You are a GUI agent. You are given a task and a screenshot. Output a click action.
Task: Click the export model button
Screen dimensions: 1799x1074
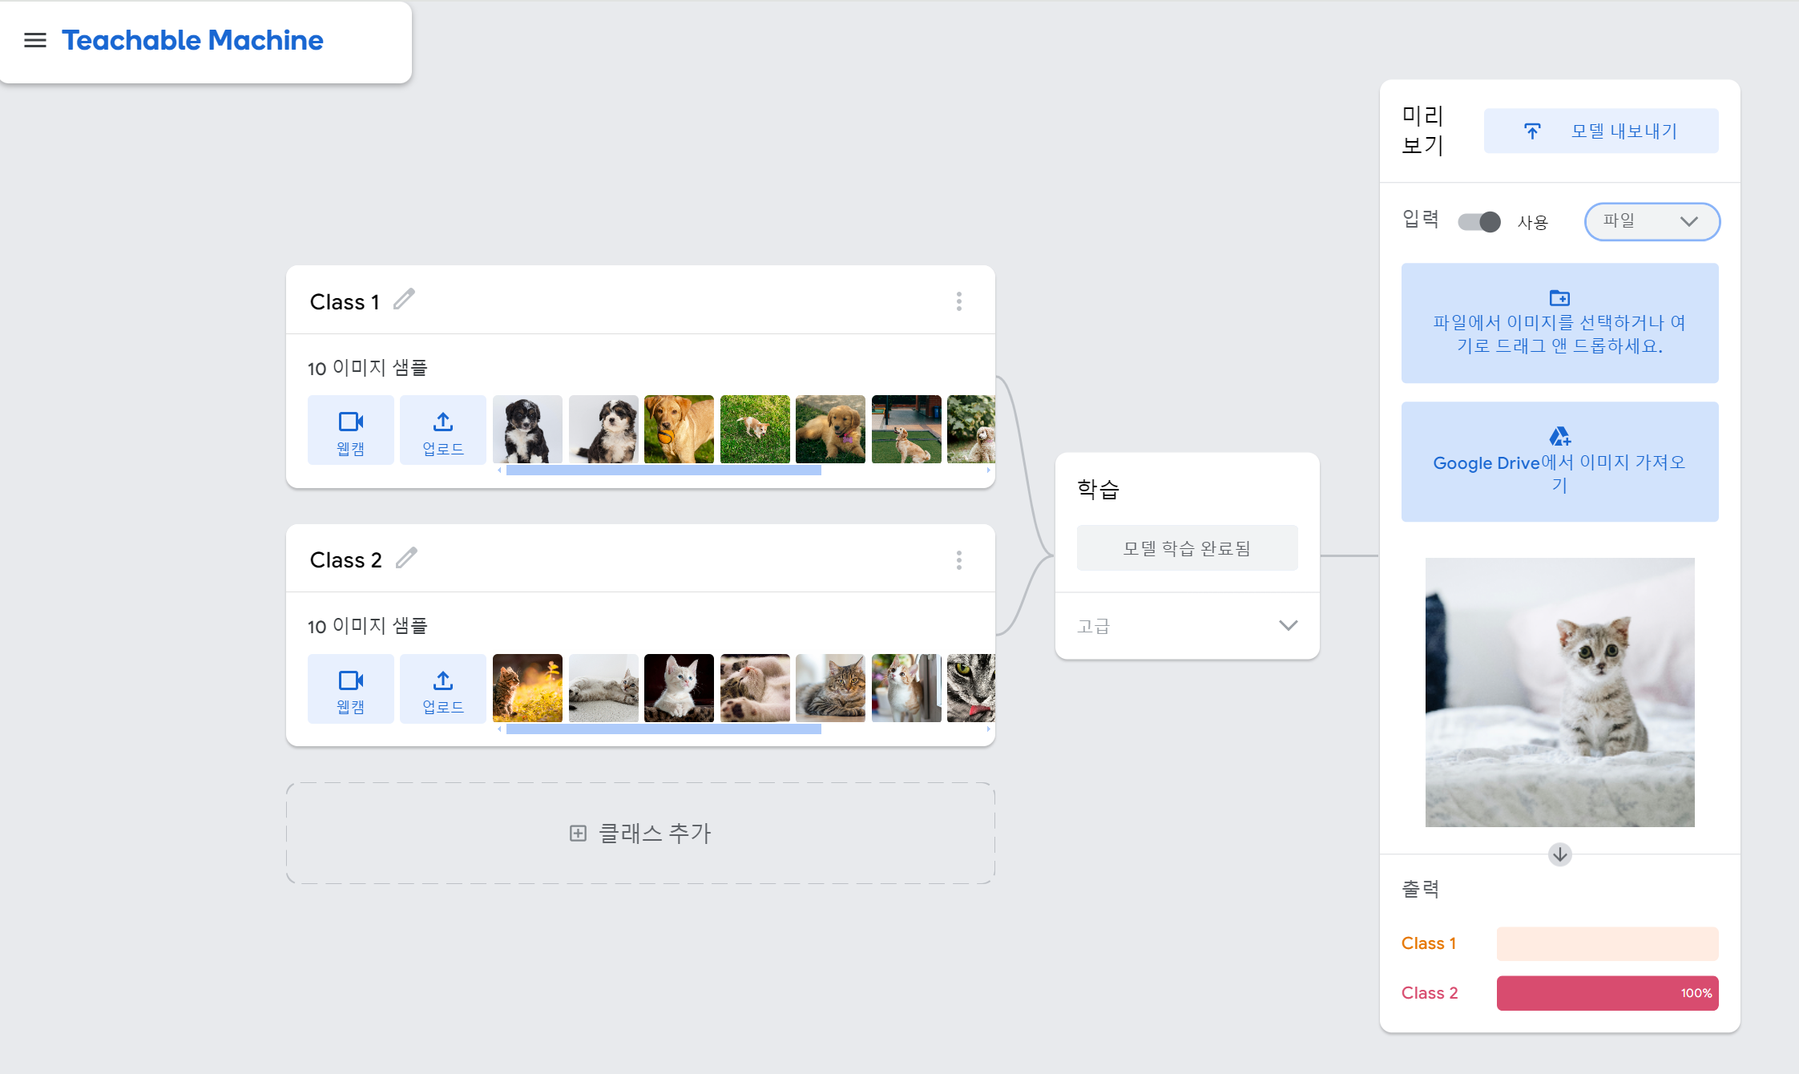(1600, 131)
